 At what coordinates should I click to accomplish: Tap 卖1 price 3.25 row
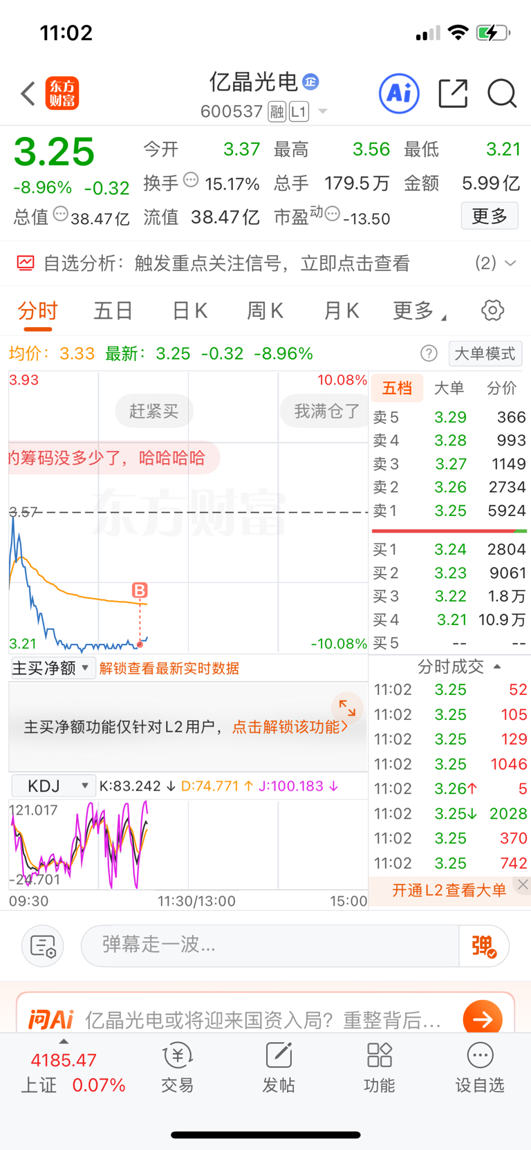[450, 510]
